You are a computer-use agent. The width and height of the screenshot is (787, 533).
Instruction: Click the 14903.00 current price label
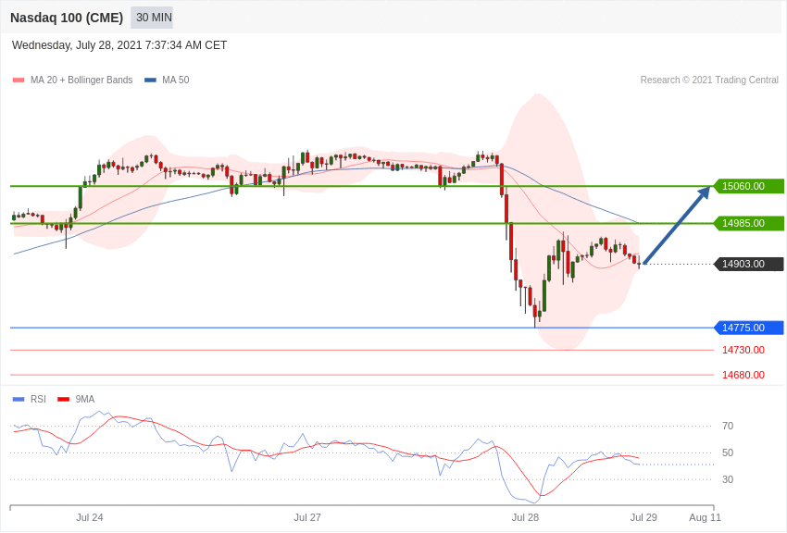click(748, 264)
